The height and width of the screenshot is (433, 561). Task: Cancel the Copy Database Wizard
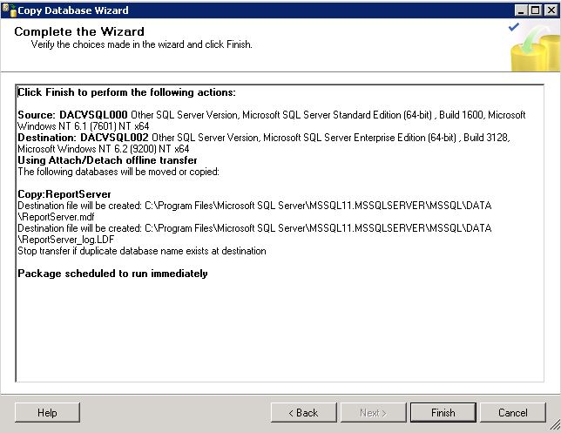(x=513, y=413)
